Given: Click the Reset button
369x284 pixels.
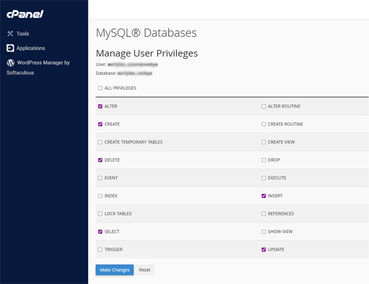Looking at the screenshot, I should [x=144, y=270].
